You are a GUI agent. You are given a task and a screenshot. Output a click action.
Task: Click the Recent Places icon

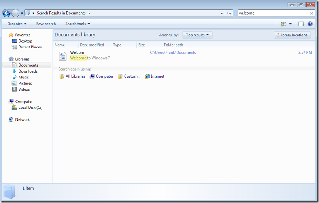tap(14, 47)
